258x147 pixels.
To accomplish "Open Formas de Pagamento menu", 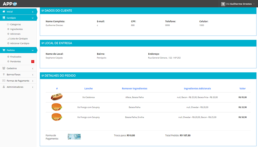I will tap(18, 81).
